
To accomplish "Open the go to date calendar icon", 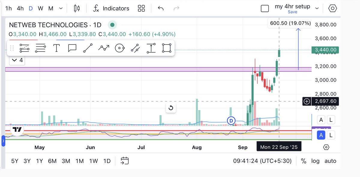I will (124, 161).
